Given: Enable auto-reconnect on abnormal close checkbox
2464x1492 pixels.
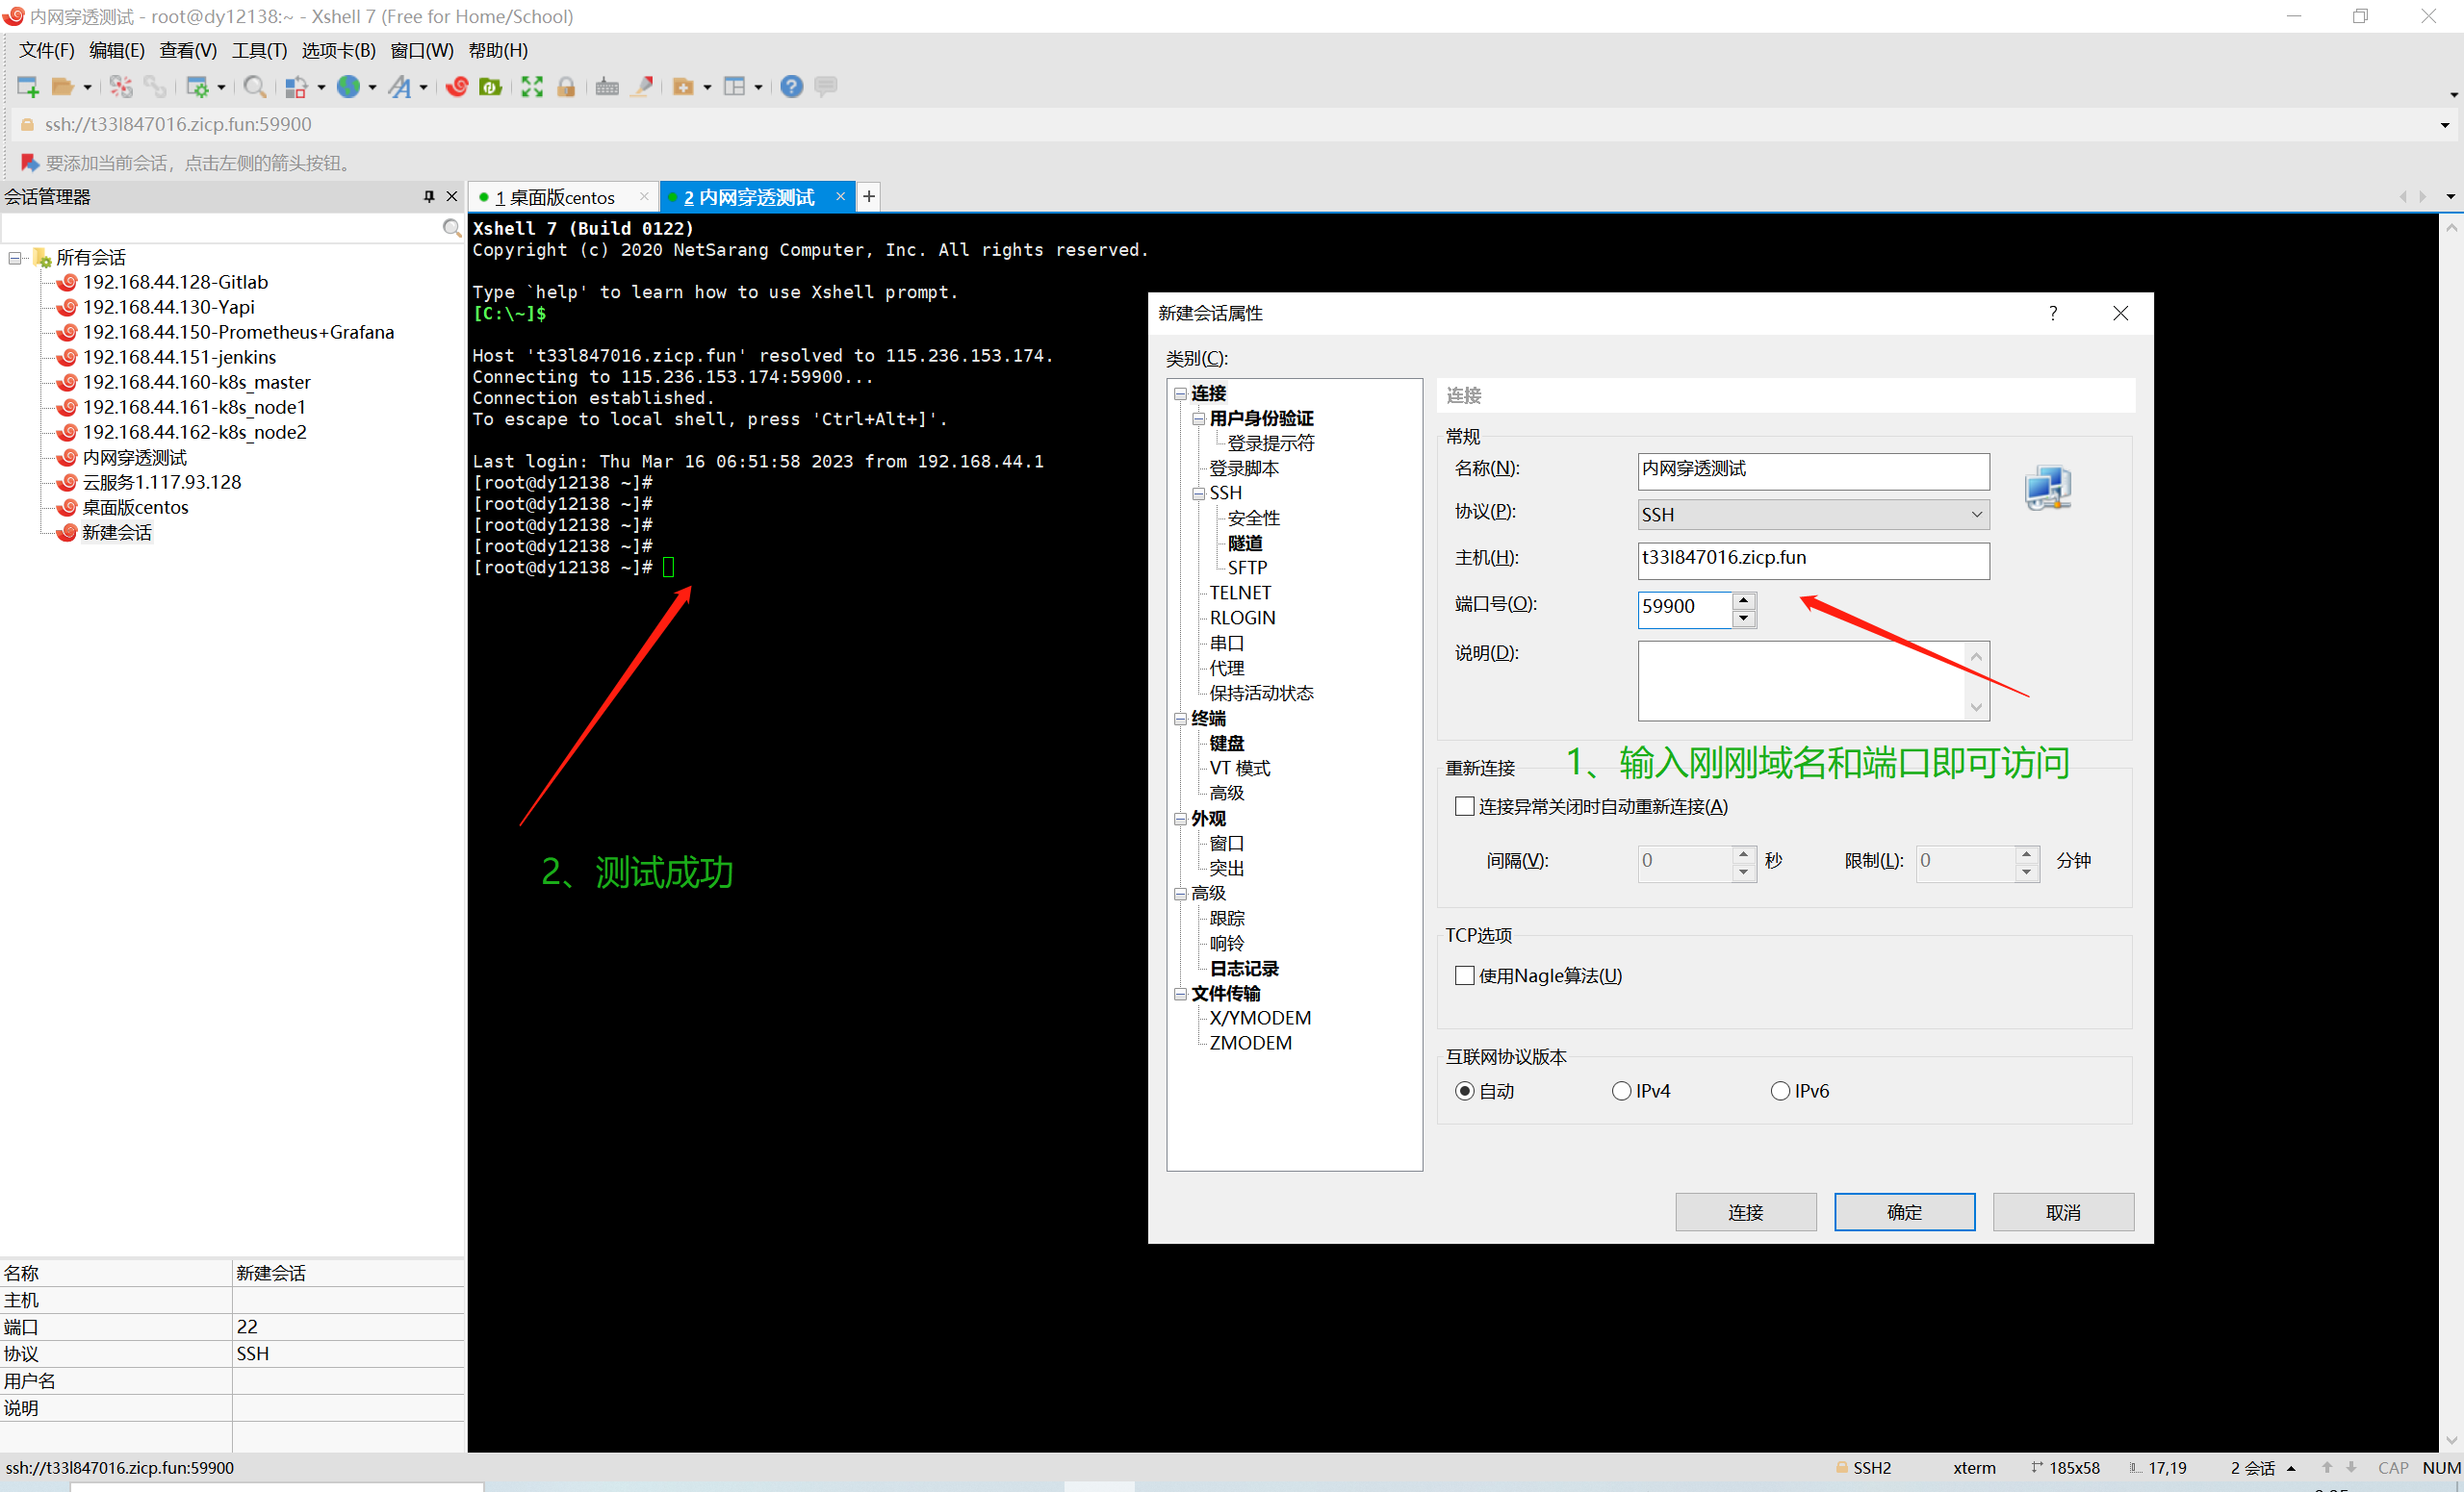Looking at the screenshot, I should [1465, 806].
